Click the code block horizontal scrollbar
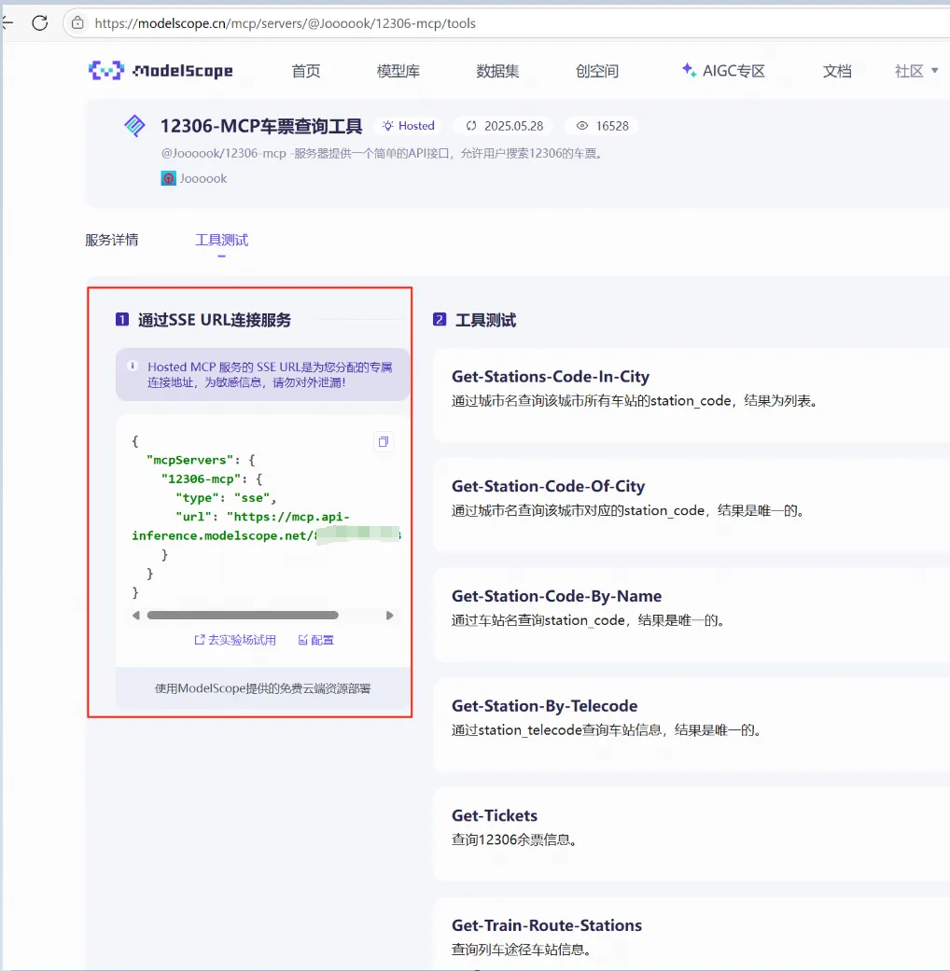 (x=243, y=616)
